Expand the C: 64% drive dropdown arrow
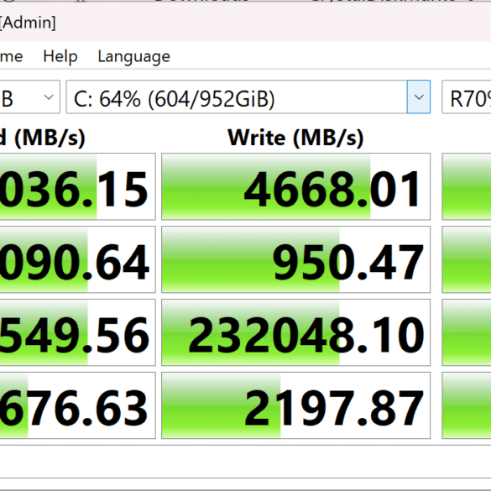Screen dimensions: 491x491 pyautogui.click(x=419, y=97)
